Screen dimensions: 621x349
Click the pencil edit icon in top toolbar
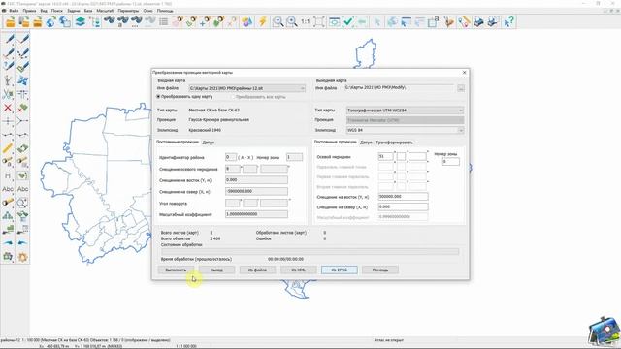tap(464, 21)
